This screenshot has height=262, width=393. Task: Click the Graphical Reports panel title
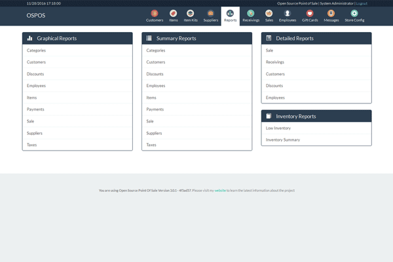tap(56, 39)
